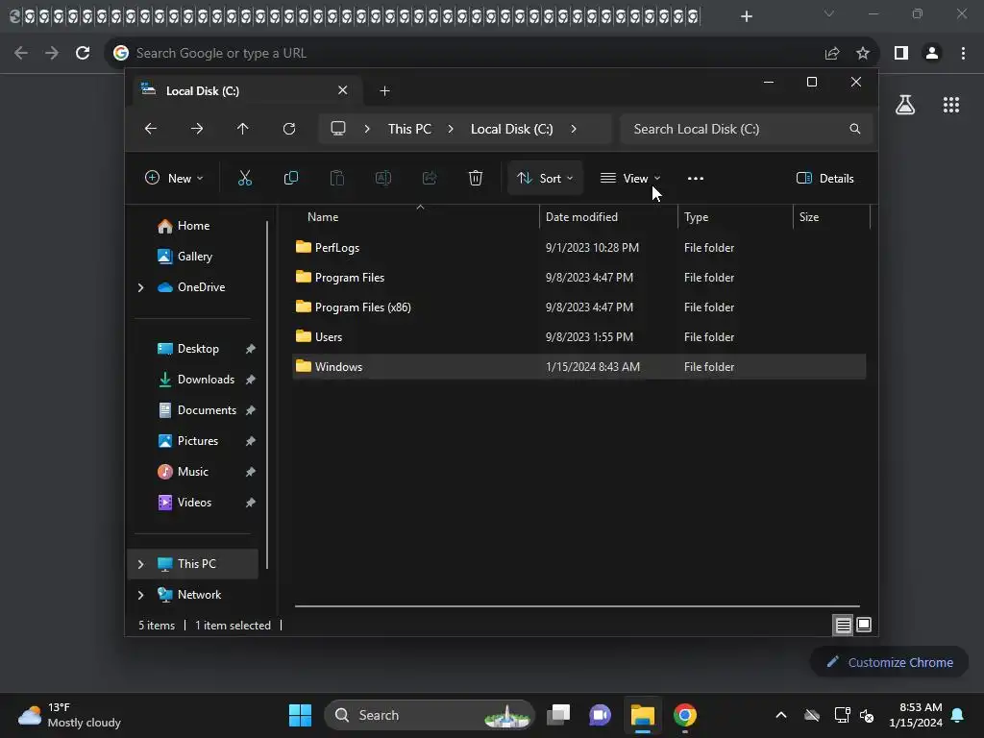
Task: Toggle the Details pane
Action: [824, 178]
